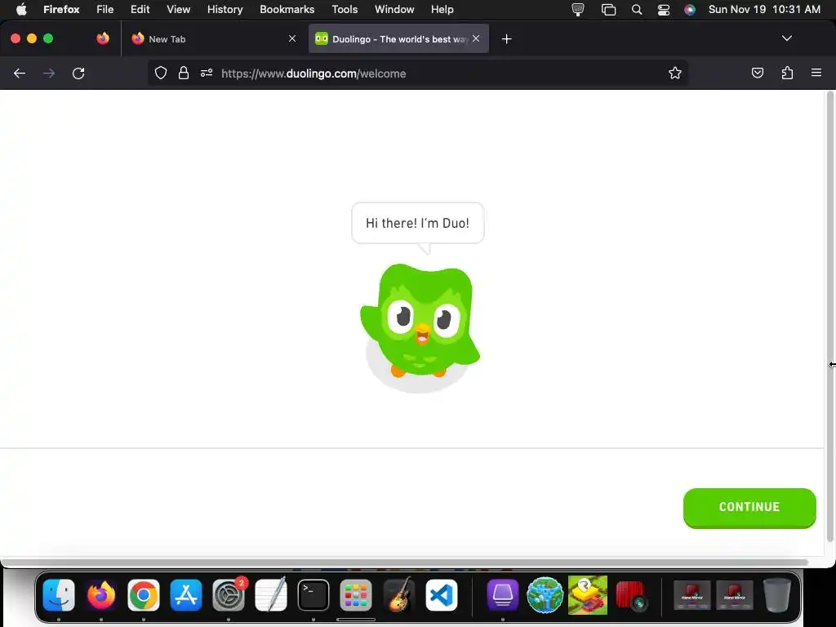836x627 pixels.
Task: Open Launchpad from the Dock
Action: (x=356, y=594)
